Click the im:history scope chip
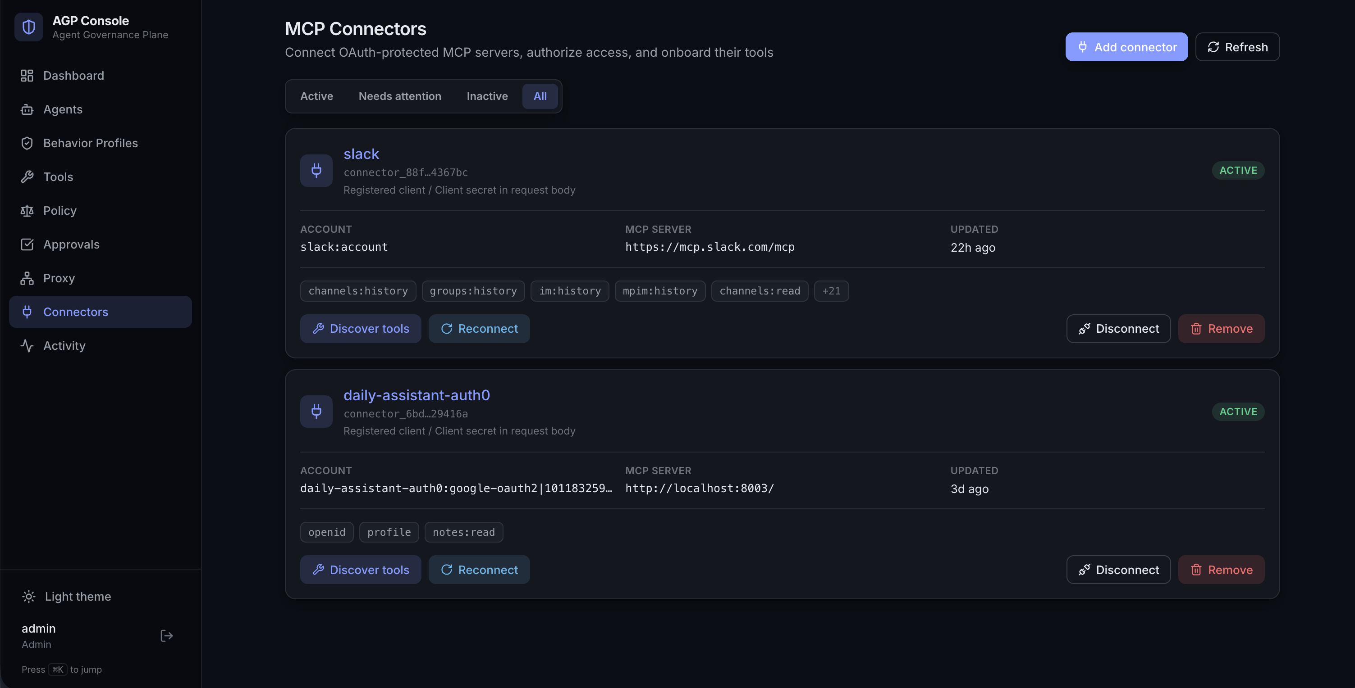 coord(570,291)
